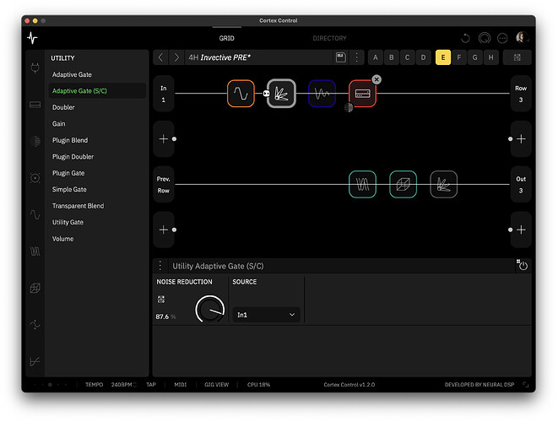Open MIDI settings in status bar
This screenshot has height=422, width=558.
pos(181,385)
